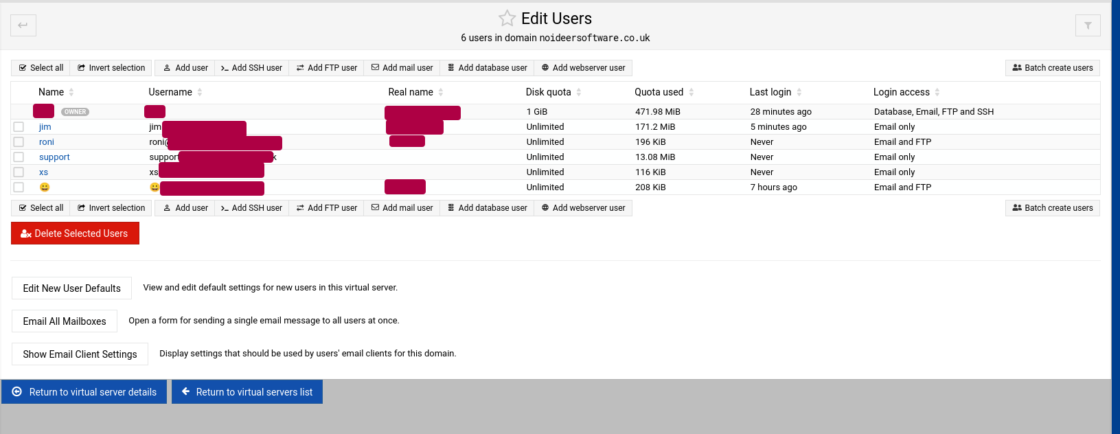Click the top Add mail user button
The height and width of the screenshot is (434, 1120).
[402, 68]
